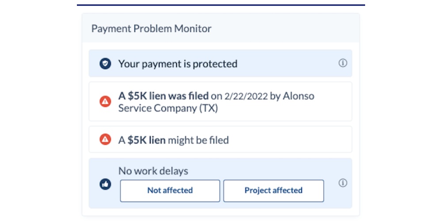Click warning icon beside lien might be filed
Image resolution: width=442 pixels, height=221 pixels.
tap(105, 140)
